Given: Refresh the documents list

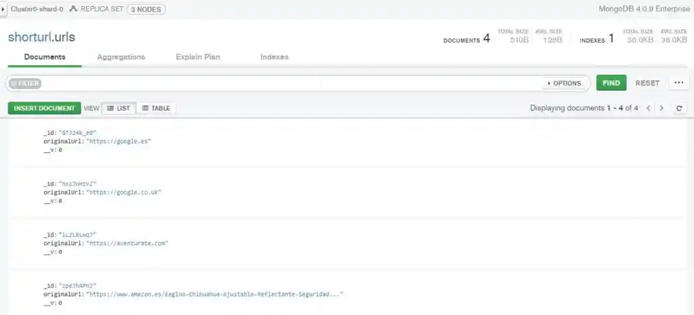Looking at the screenshot, I should tap(679, 108).
